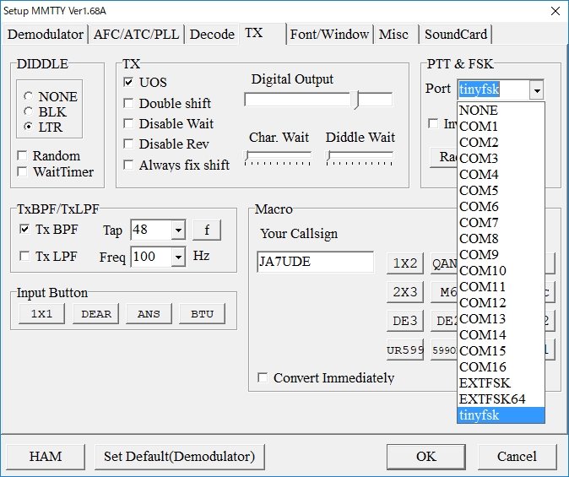Switch to the SoundCard tab
Image resolution: width=569 pixels, height=477 pixels.
pyautogui.click(x=456, y=35)
